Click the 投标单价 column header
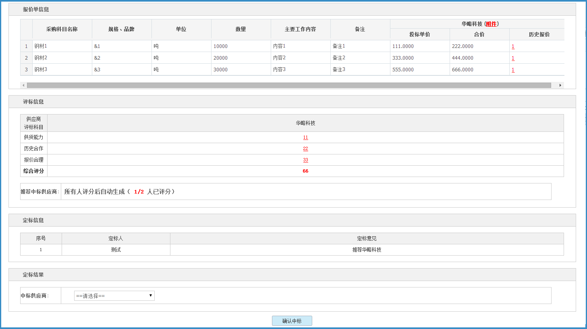Viewport: 587px width, 329px height. pyautogui.click(x=420, y=34)
